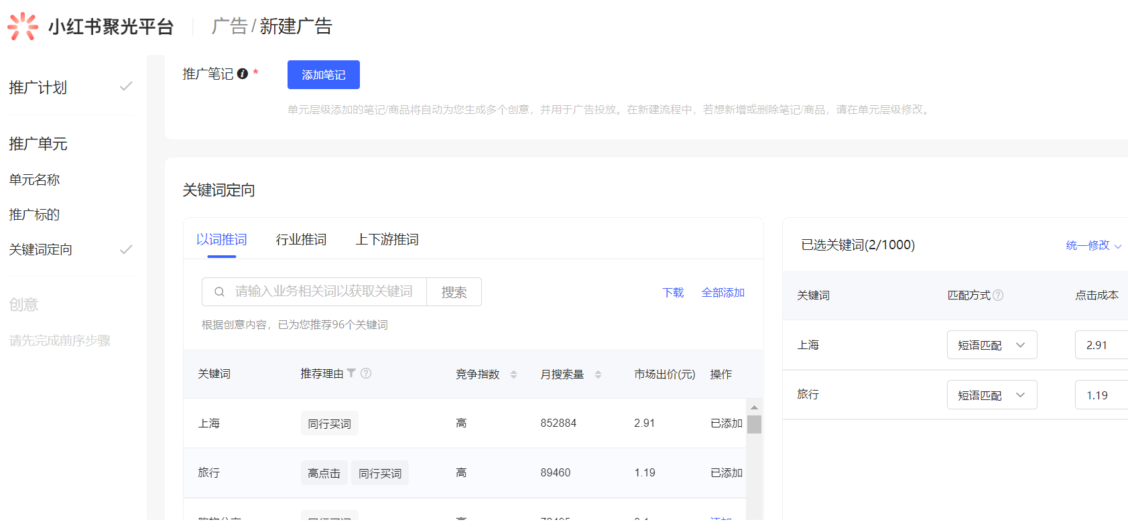Click the 已选关键词(2/1000) heading
This screenshot has width=1128, height=532.
pyautogui.click(x=858, y=245)
